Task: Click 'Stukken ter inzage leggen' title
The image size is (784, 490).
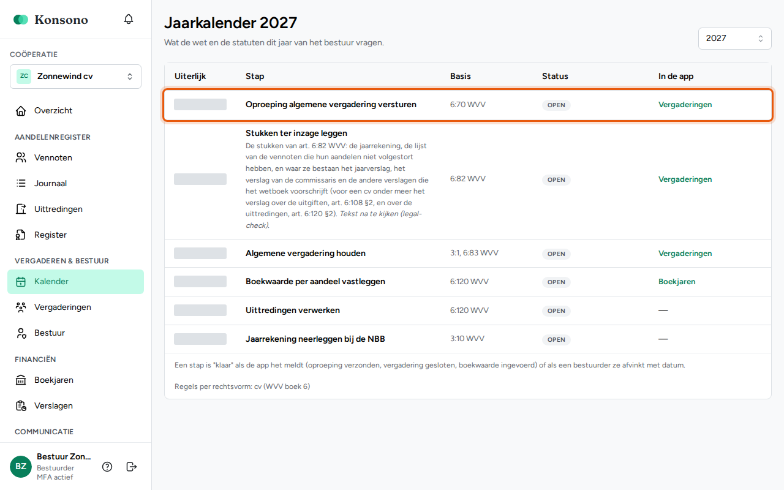Action: (x=296, y=133)
